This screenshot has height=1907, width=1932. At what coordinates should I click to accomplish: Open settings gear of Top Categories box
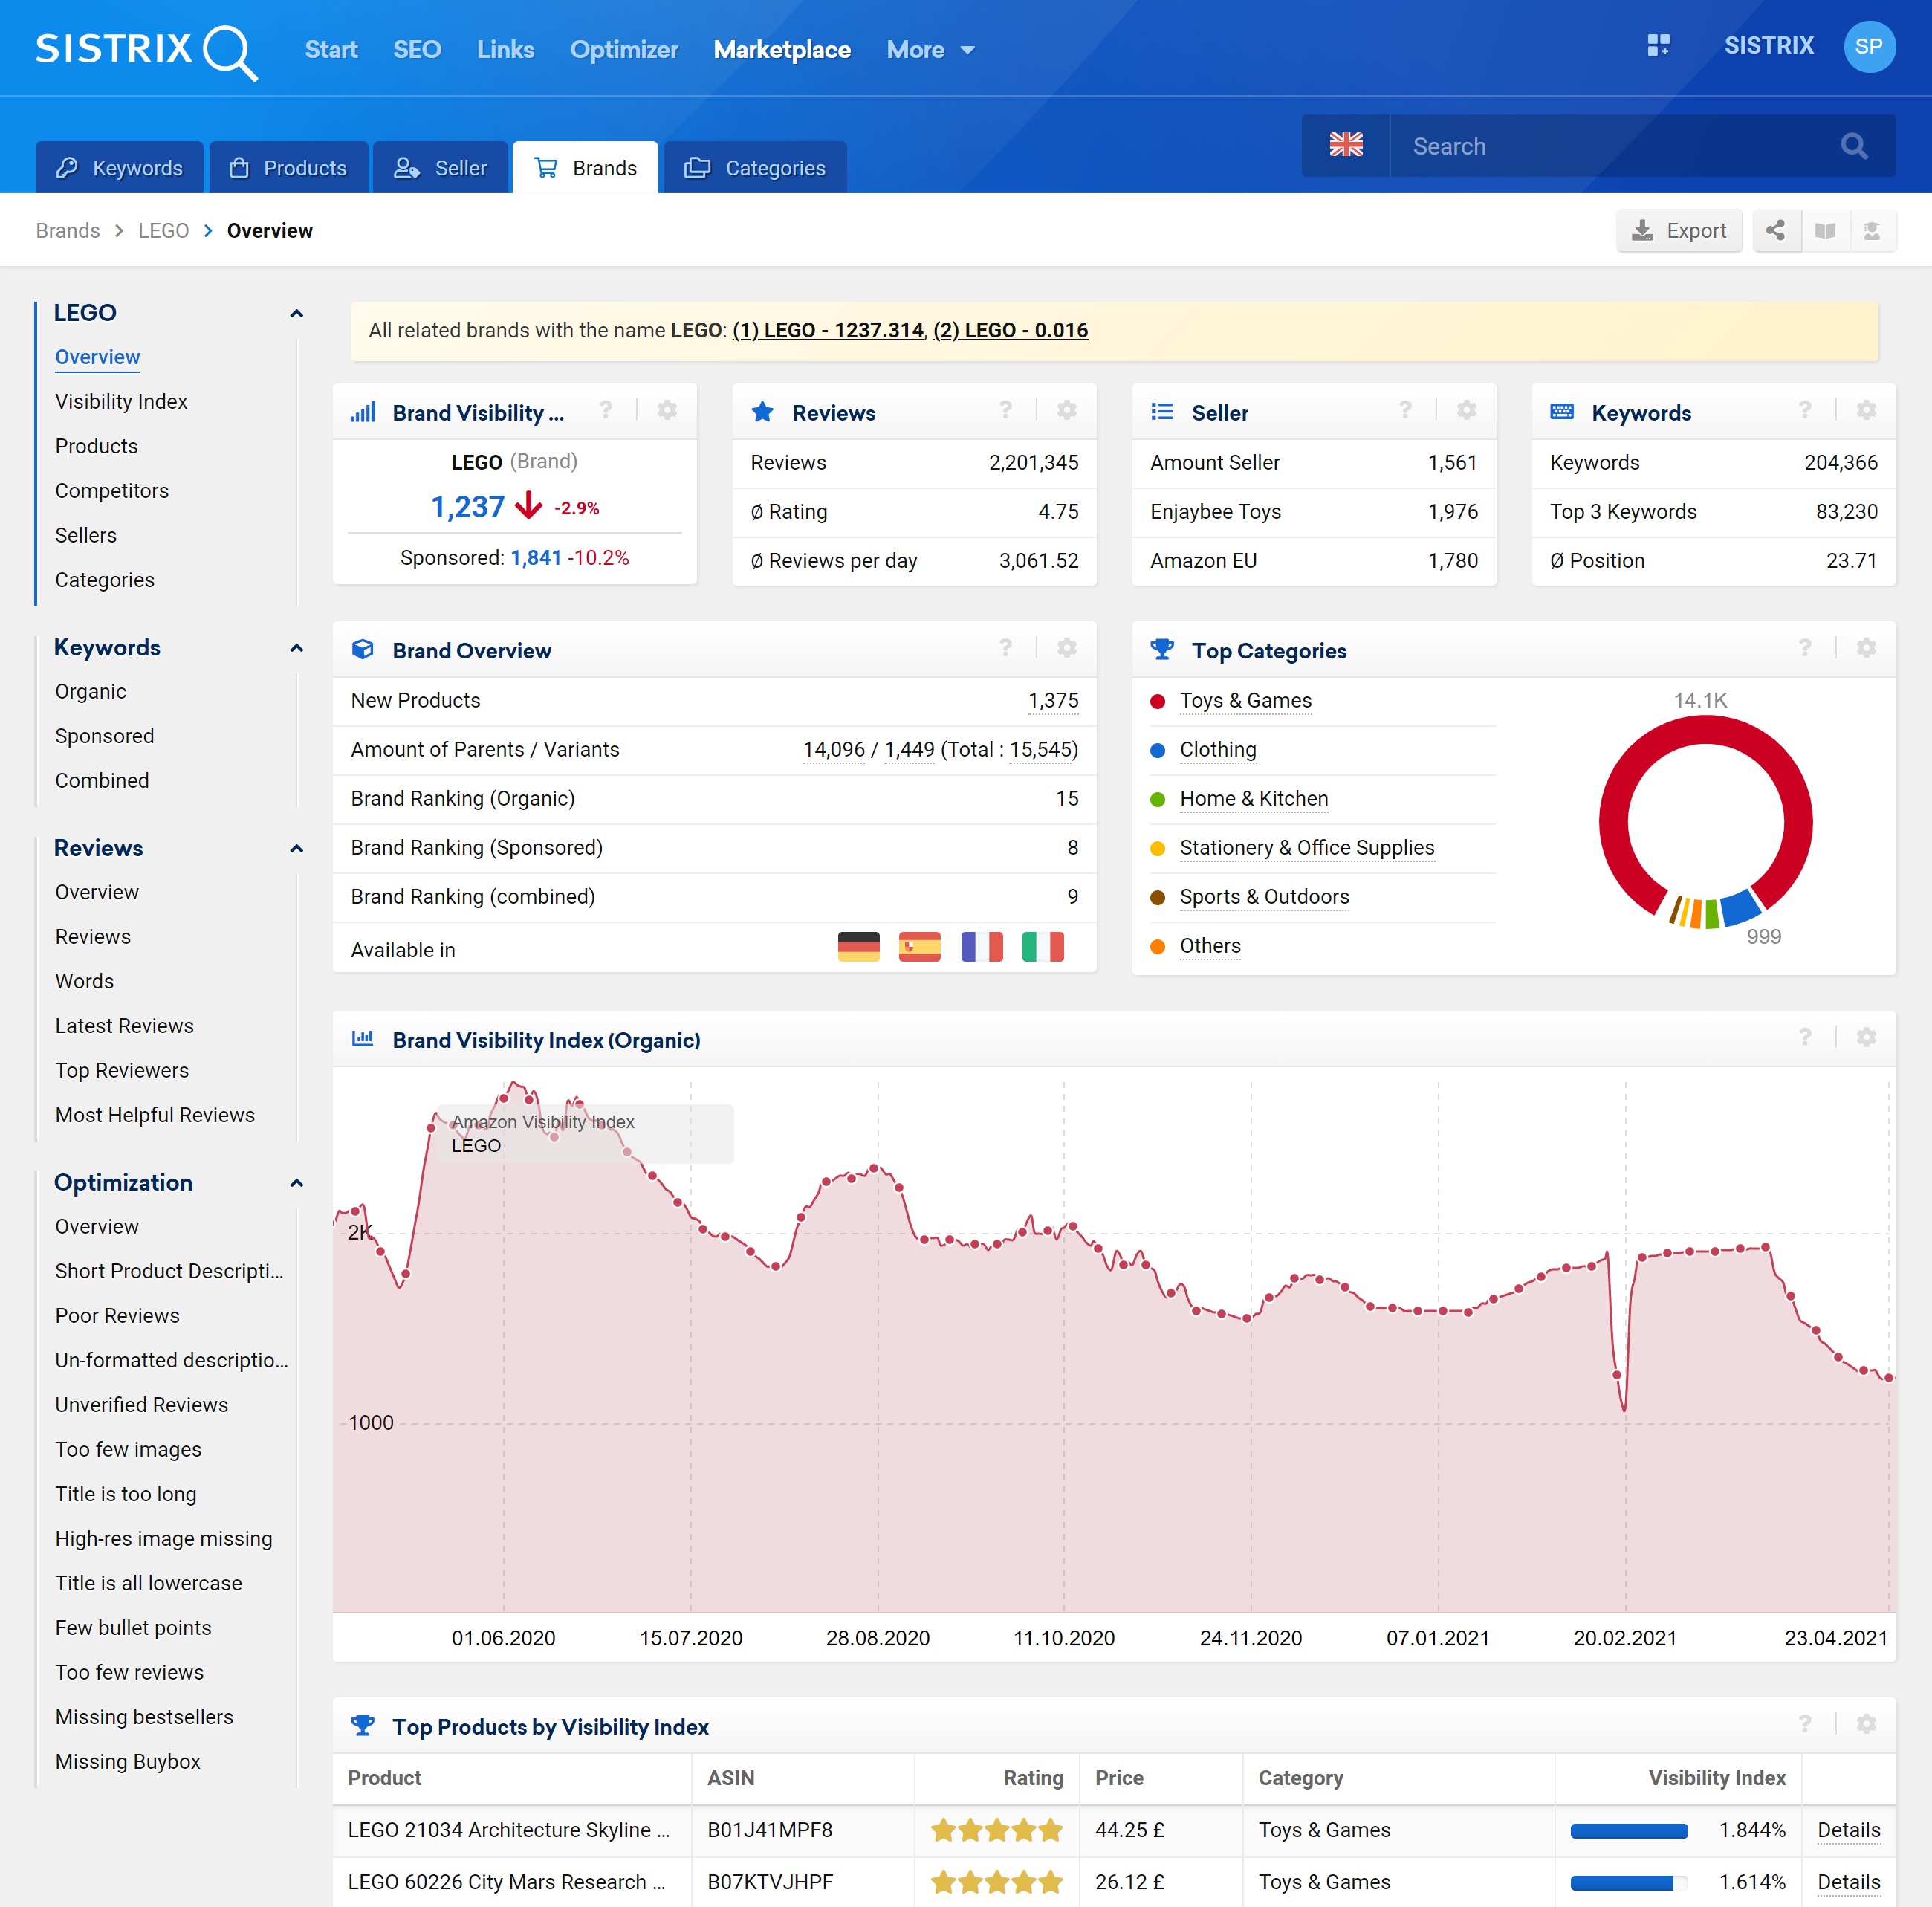[x=1866, y=649]
